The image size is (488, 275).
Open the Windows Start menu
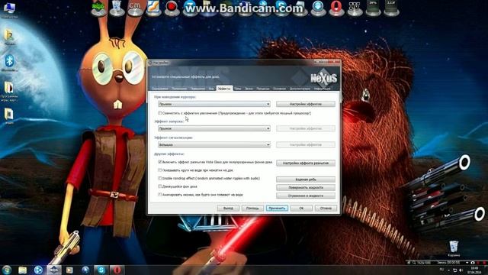pos(7,270)
